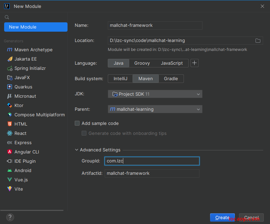Click the IDE Plugin icon

click(10, 161)
